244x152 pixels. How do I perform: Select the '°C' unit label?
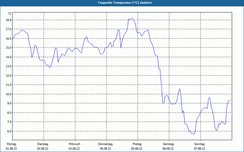pyautogui.click(x=9, y=14)
